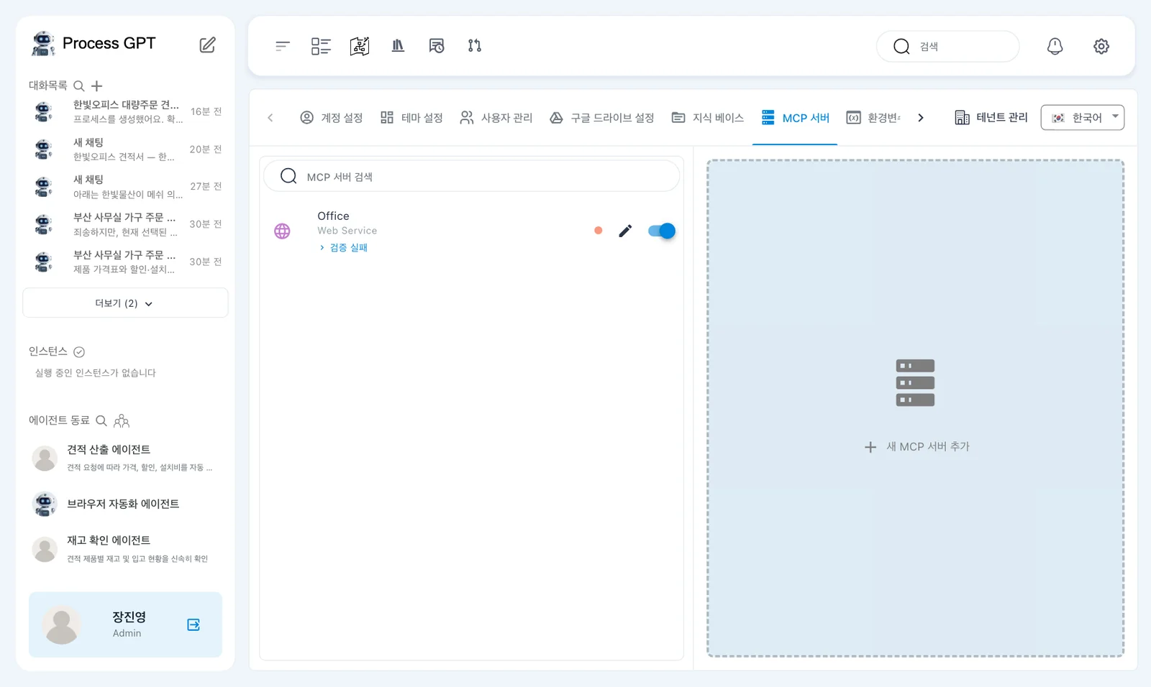Image resolution: width=1151 pixels, height=687 pixels.
Task: Open the 브라우저 자동화 에이전트 agent
Action: pos(125,504)
